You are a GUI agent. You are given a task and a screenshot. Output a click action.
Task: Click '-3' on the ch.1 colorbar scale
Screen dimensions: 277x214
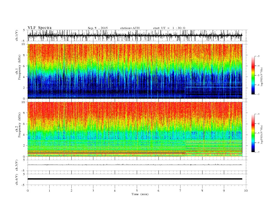point(258,56)
